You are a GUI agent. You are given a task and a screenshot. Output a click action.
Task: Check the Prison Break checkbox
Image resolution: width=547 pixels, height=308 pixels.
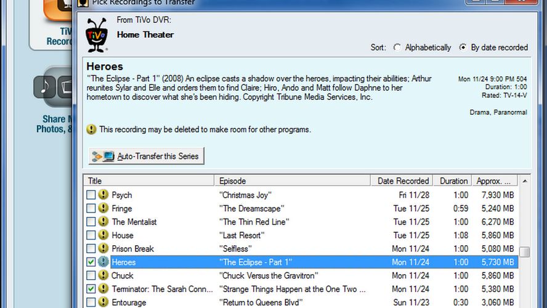pos(91,248)
